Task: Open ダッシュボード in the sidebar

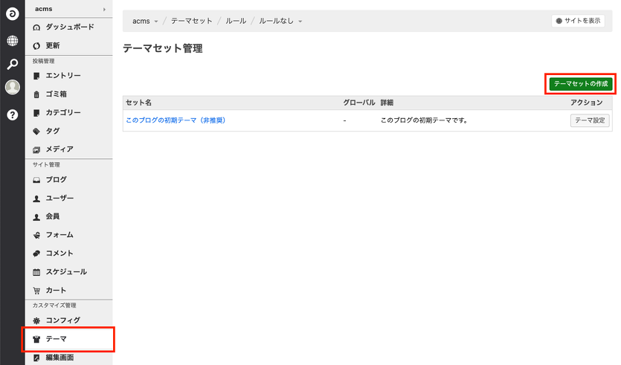Action: point(69,27)
